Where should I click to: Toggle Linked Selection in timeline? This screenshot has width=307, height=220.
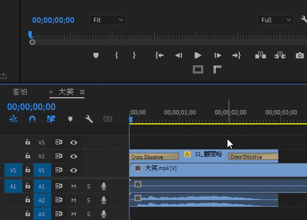click(51, 119)
